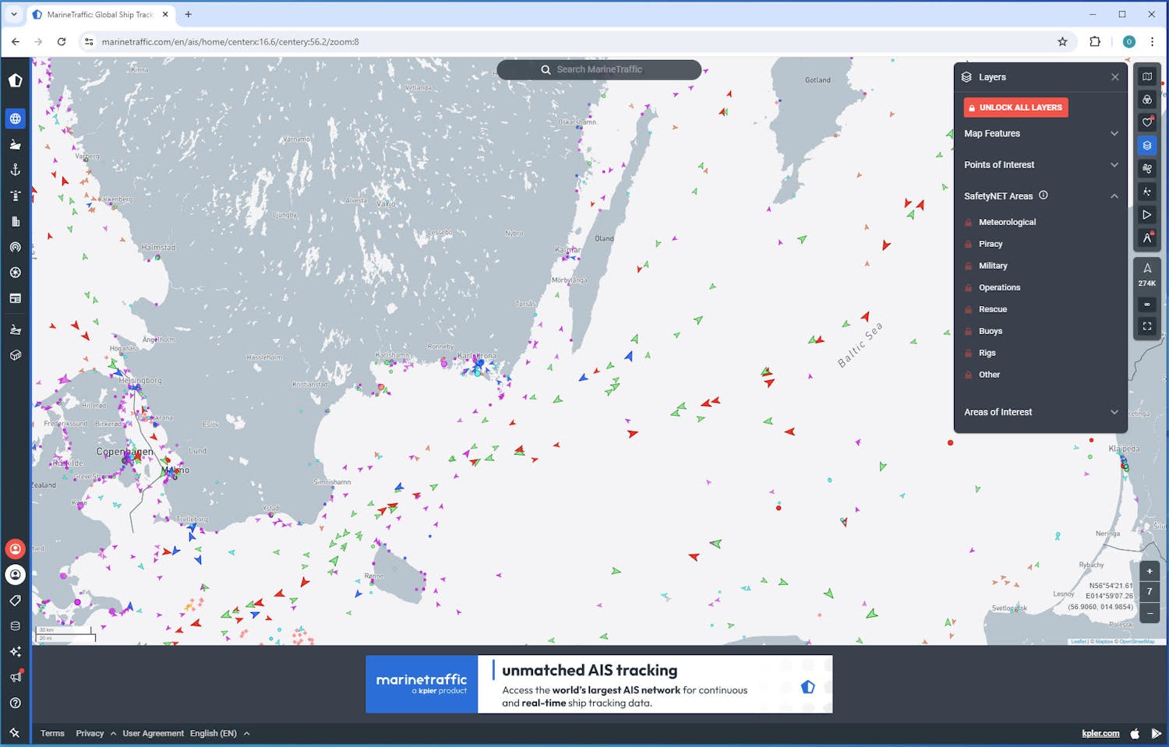Viewport: 1169px width, 747px height.
Task: Expand the Points of Interest section
Action: (1040, 164)
